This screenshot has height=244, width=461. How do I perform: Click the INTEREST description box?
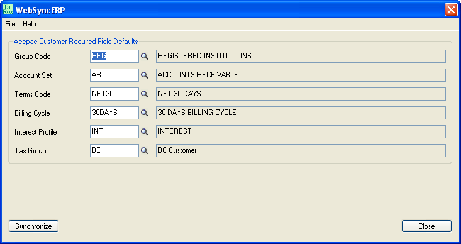(x=301, y=131)
